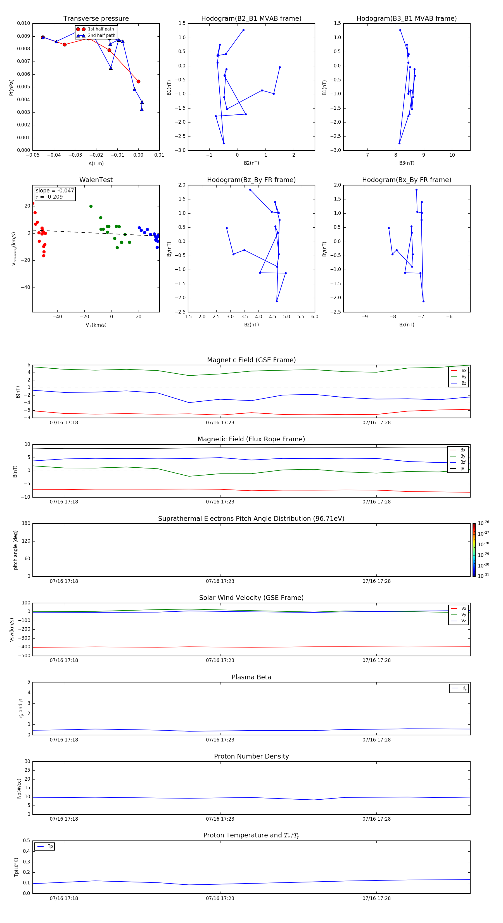The image size is (503, 923).
Task: Select the "By'" entry in Flux Rope legend
Action: point(458,456)
